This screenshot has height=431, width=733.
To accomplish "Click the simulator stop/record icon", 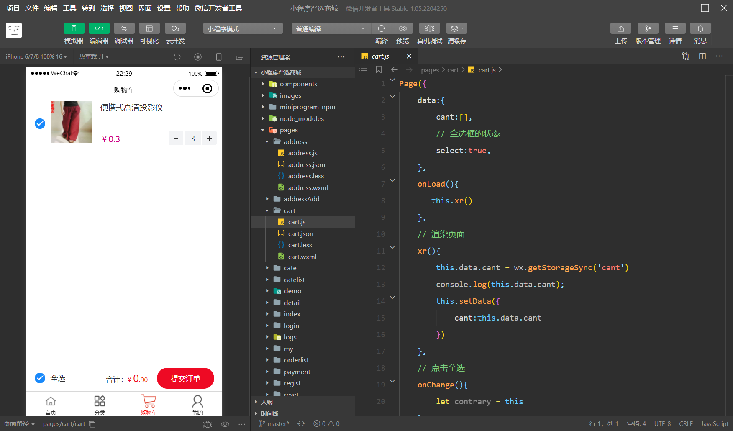I will [x=198, y=57].
